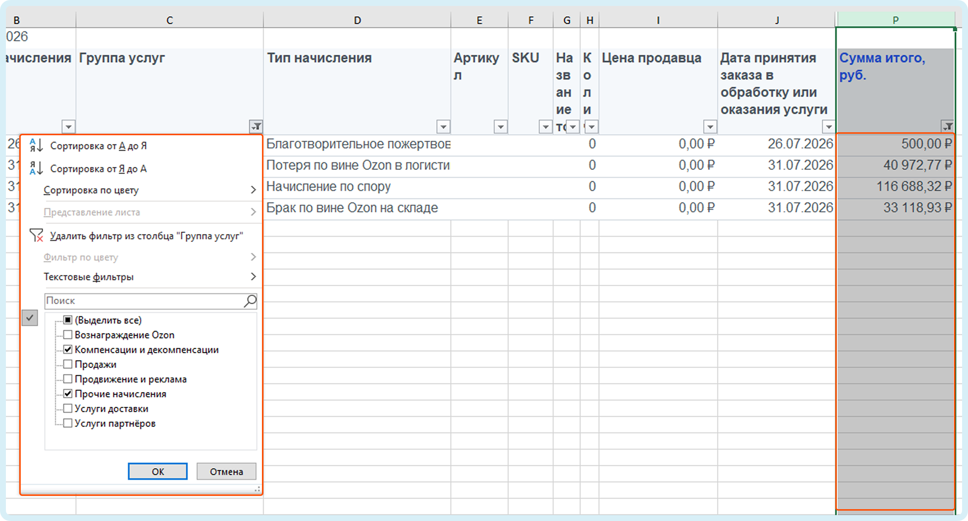
Task: Click the sort A to Я icon
Action: click(37, 146)
